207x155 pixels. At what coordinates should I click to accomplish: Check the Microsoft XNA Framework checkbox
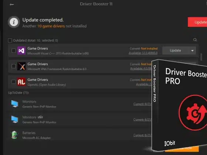(13, 66)
